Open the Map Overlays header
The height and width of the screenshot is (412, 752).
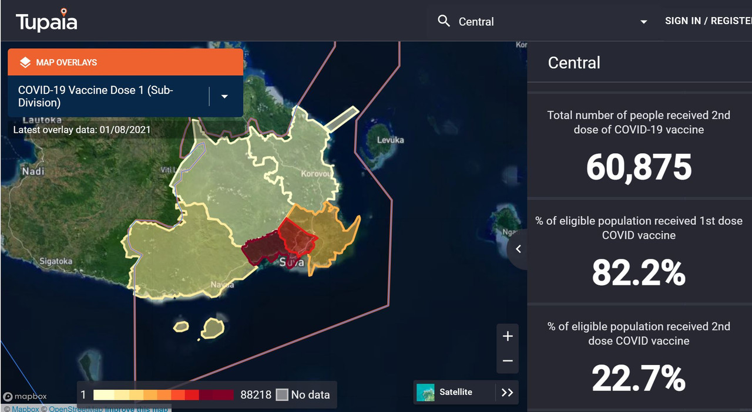click(x=125, y=62)
